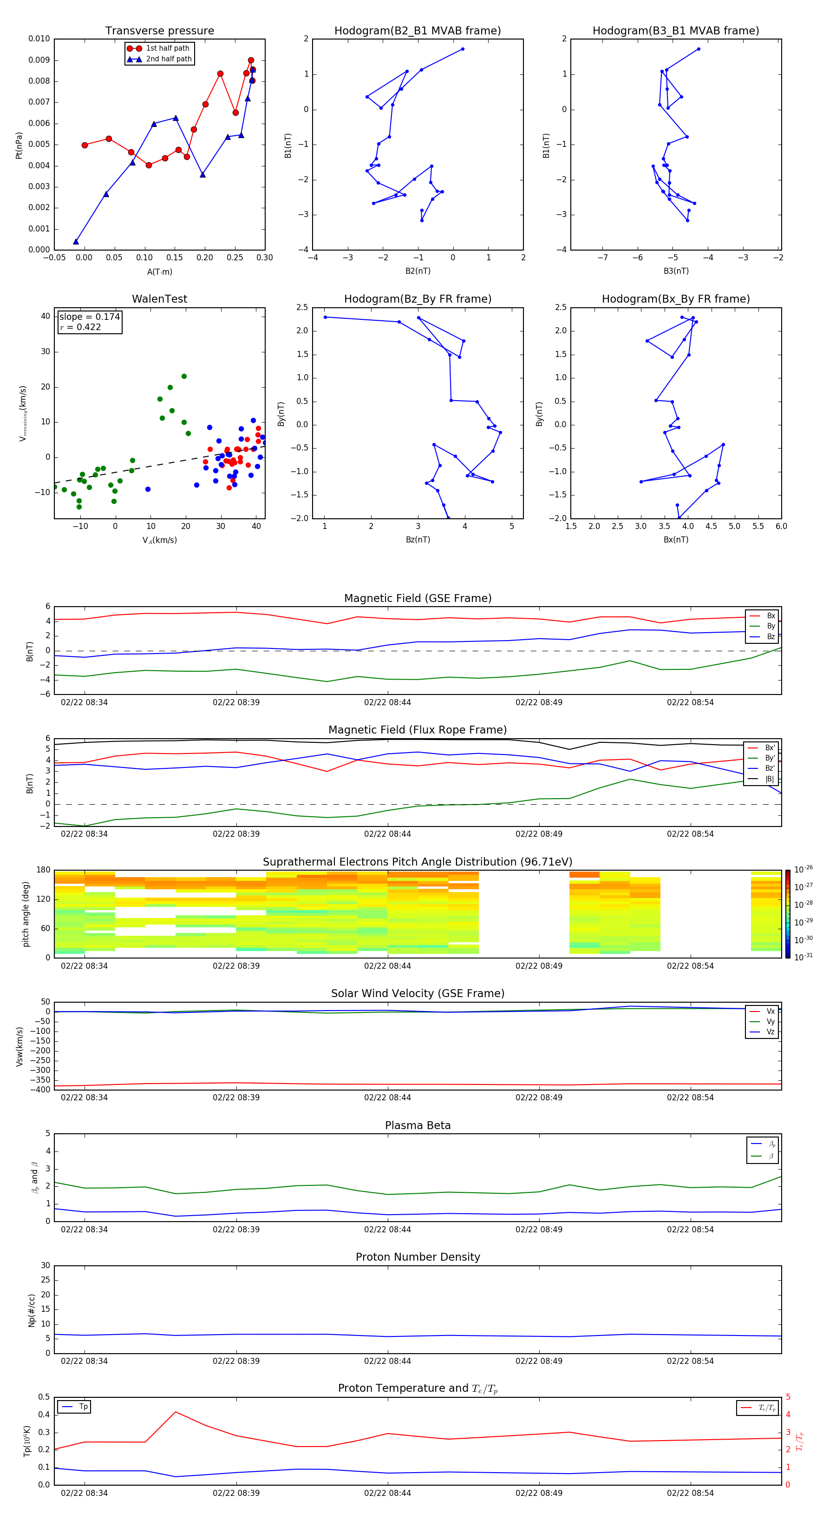
Task: Click the 'Te/Tp' legend box in temperature plot
Action: [x=757, y=1408]
